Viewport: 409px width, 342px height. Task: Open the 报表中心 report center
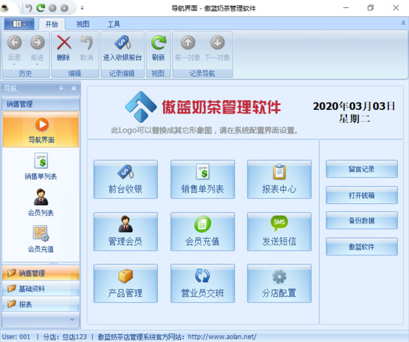pyautogui.click(x=279, y=179)
